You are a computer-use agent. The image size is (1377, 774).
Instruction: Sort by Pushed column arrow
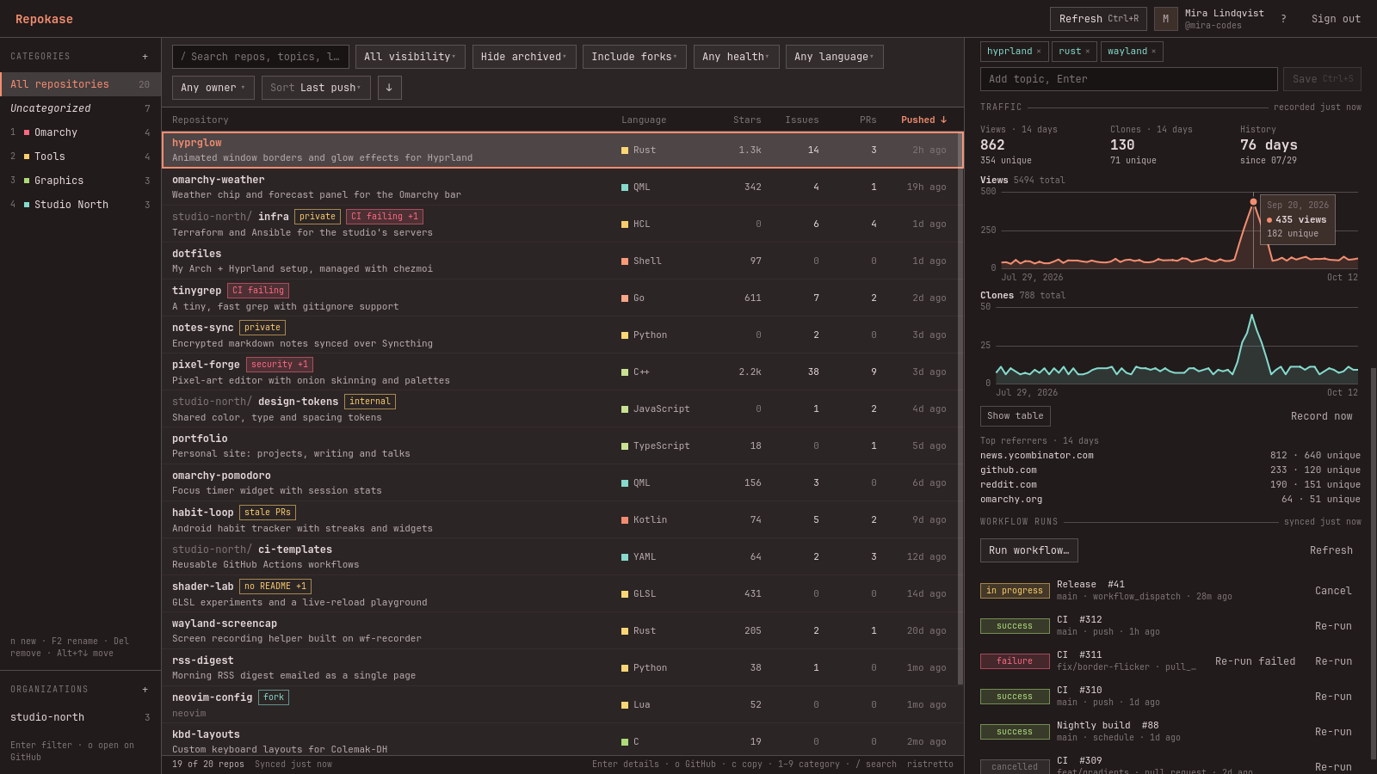tap(923, 120)
